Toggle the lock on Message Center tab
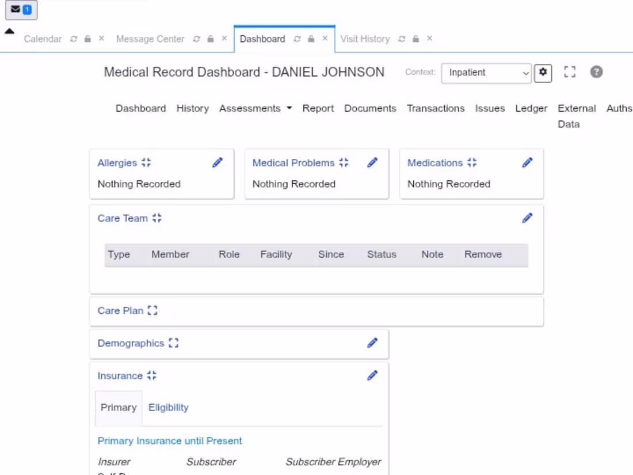This screenshot has width=633, height=475. tap(210, 39)
